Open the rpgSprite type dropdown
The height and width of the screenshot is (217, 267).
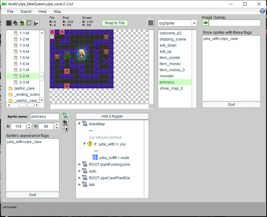194,23
